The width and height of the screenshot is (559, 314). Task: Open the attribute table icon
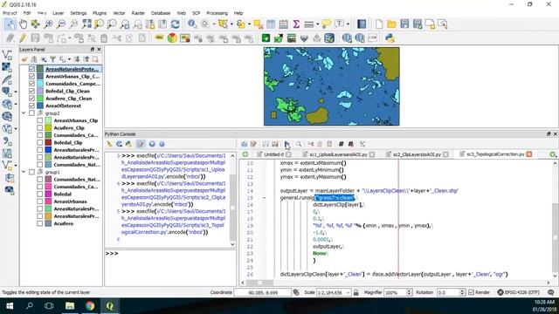click(x=271, y=24)
